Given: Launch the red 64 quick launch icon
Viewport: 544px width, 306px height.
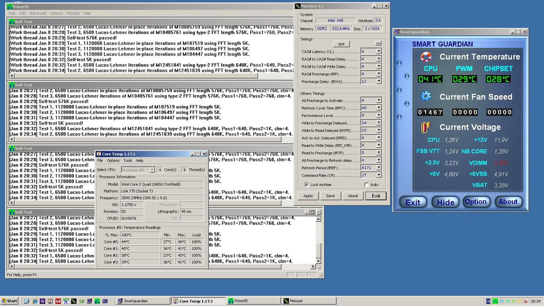Looking at the screenshot, I should pyautogui.click(x=58, y=301).
